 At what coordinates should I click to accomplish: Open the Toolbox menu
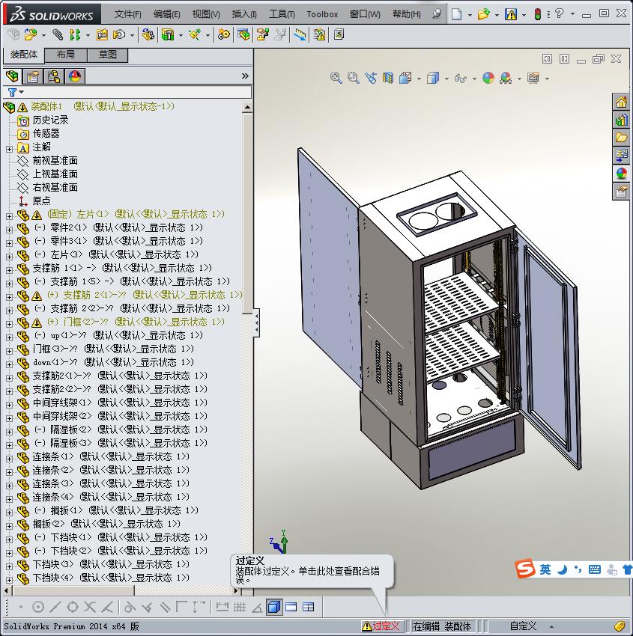[322, 14]
